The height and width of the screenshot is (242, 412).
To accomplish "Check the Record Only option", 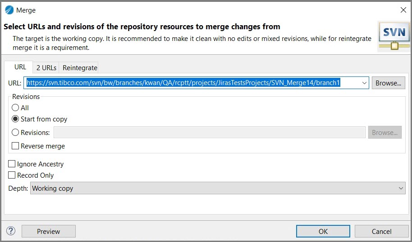I will (12, 175).
